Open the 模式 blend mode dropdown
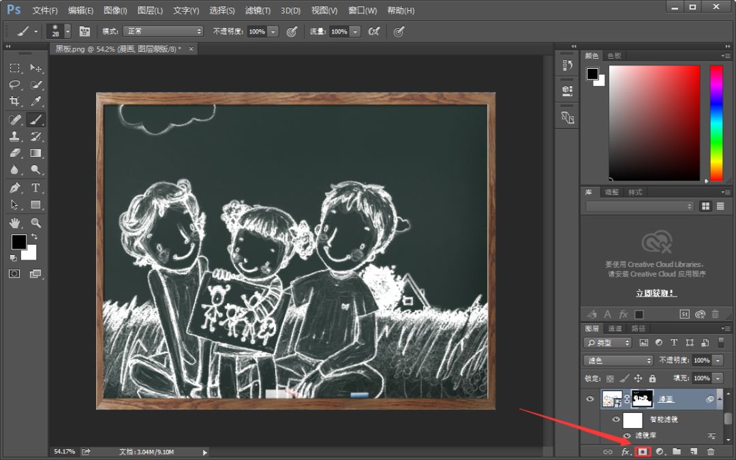This screenshot has height=460, width=736. [163, 31]
